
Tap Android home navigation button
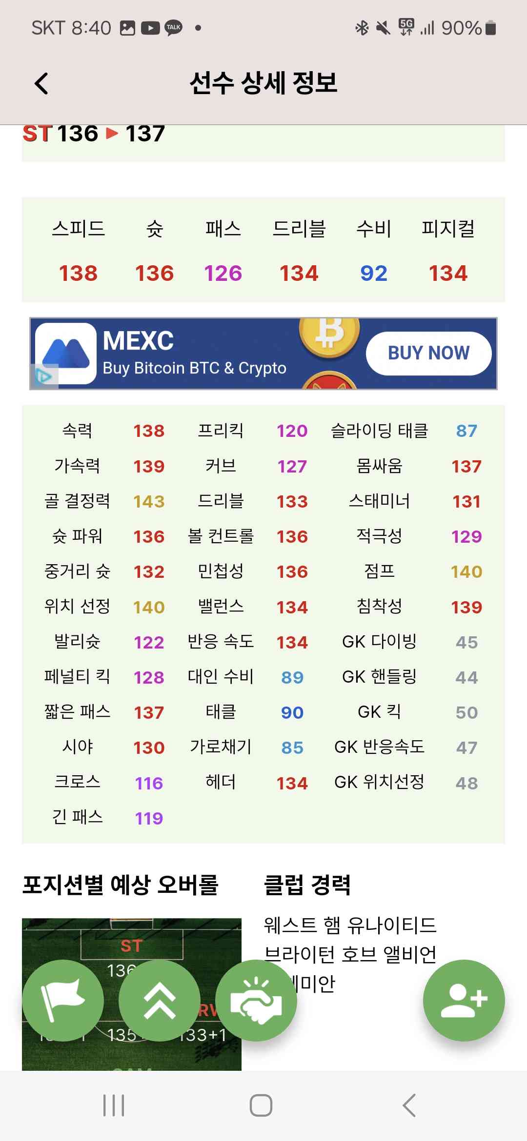(261, 1105)
